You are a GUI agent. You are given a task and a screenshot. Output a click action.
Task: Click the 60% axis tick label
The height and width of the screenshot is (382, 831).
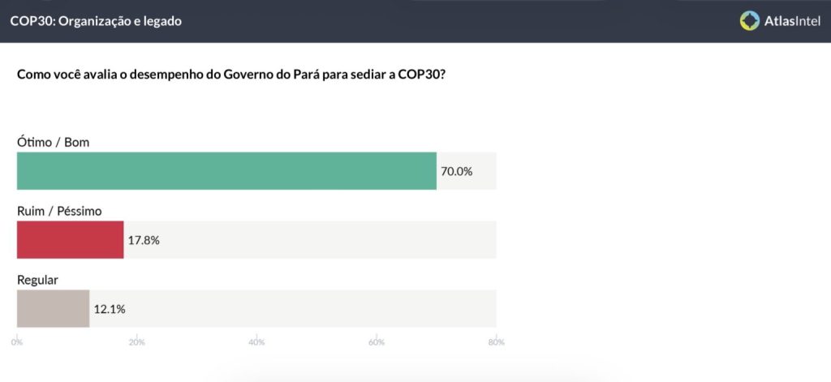coord(377,342)
